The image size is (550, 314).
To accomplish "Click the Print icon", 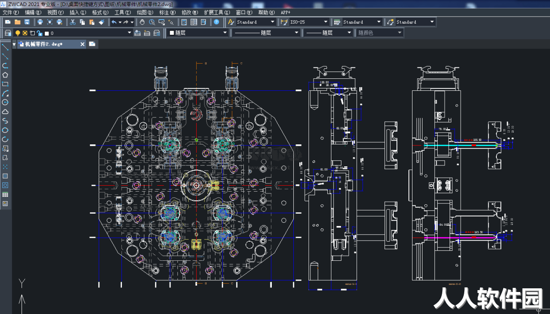I will coord(40,22).
